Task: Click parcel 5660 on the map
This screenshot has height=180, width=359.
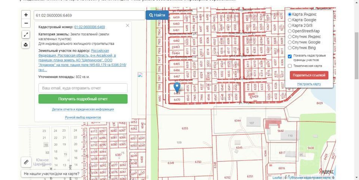Action: (x=280, y=131)
